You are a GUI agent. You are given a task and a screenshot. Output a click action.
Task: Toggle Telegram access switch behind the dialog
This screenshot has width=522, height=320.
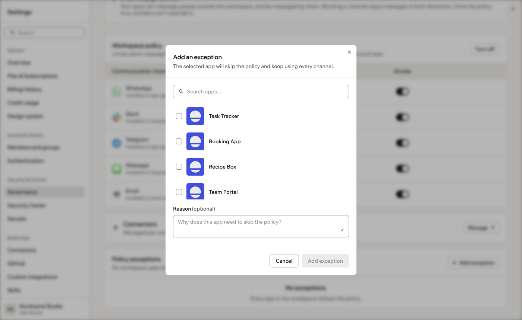402,143
